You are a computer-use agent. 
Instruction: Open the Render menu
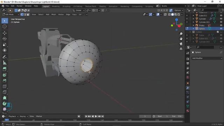click(20, 6)
